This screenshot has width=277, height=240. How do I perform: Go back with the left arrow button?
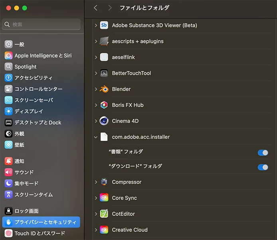click(x=95, y=8)
